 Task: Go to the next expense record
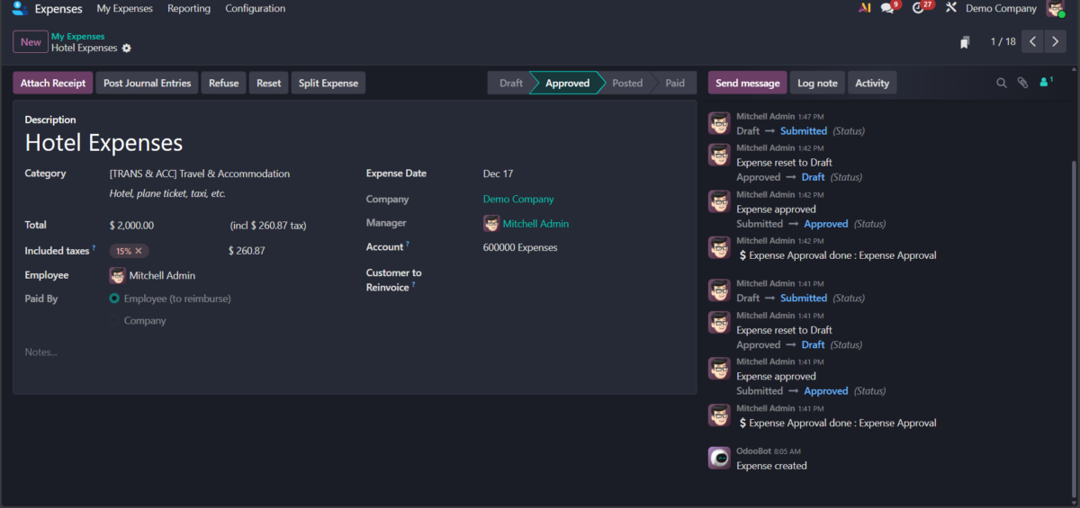[x=1055, y=42]
